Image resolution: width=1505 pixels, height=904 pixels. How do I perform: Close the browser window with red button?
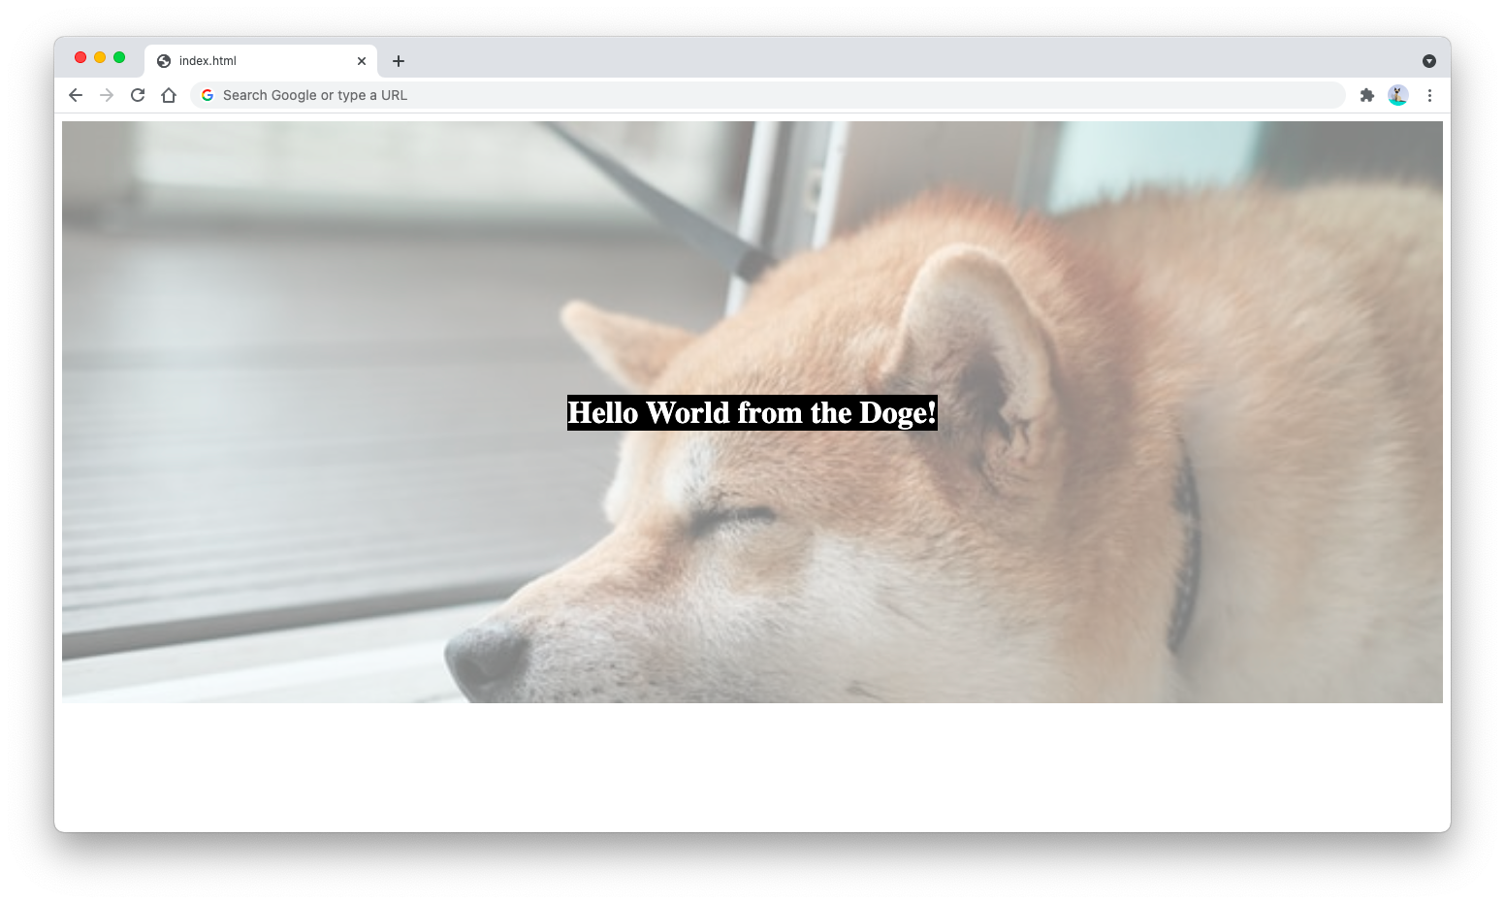(80, 57)
